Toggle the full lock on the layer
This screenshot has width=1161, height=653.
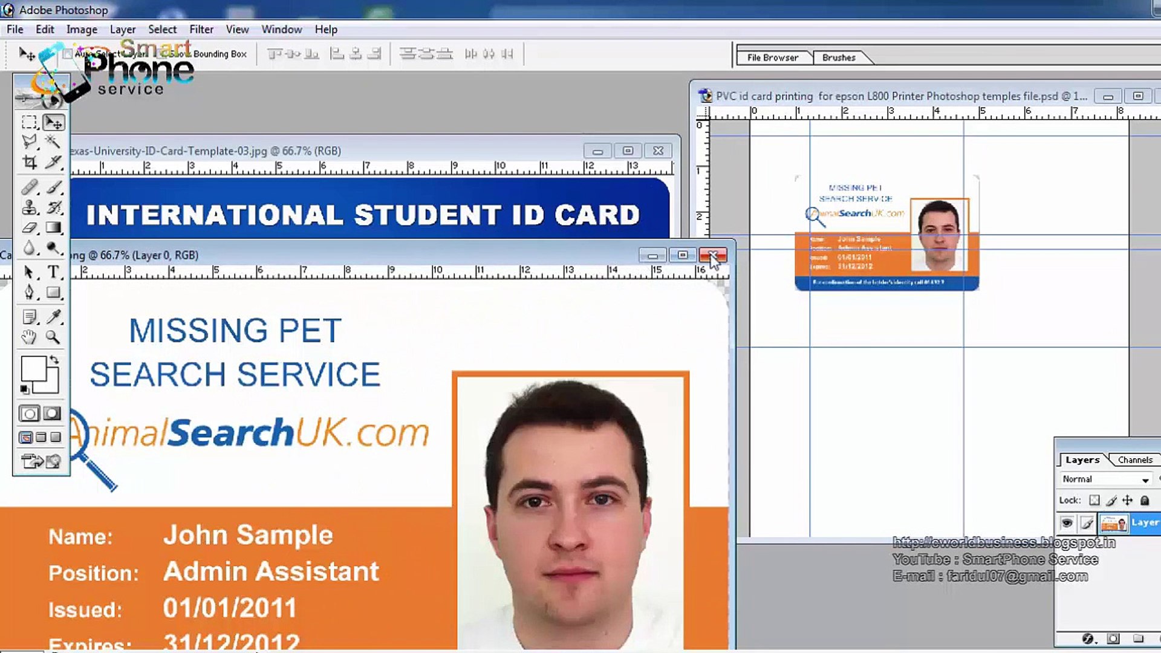coord(1145,500)
